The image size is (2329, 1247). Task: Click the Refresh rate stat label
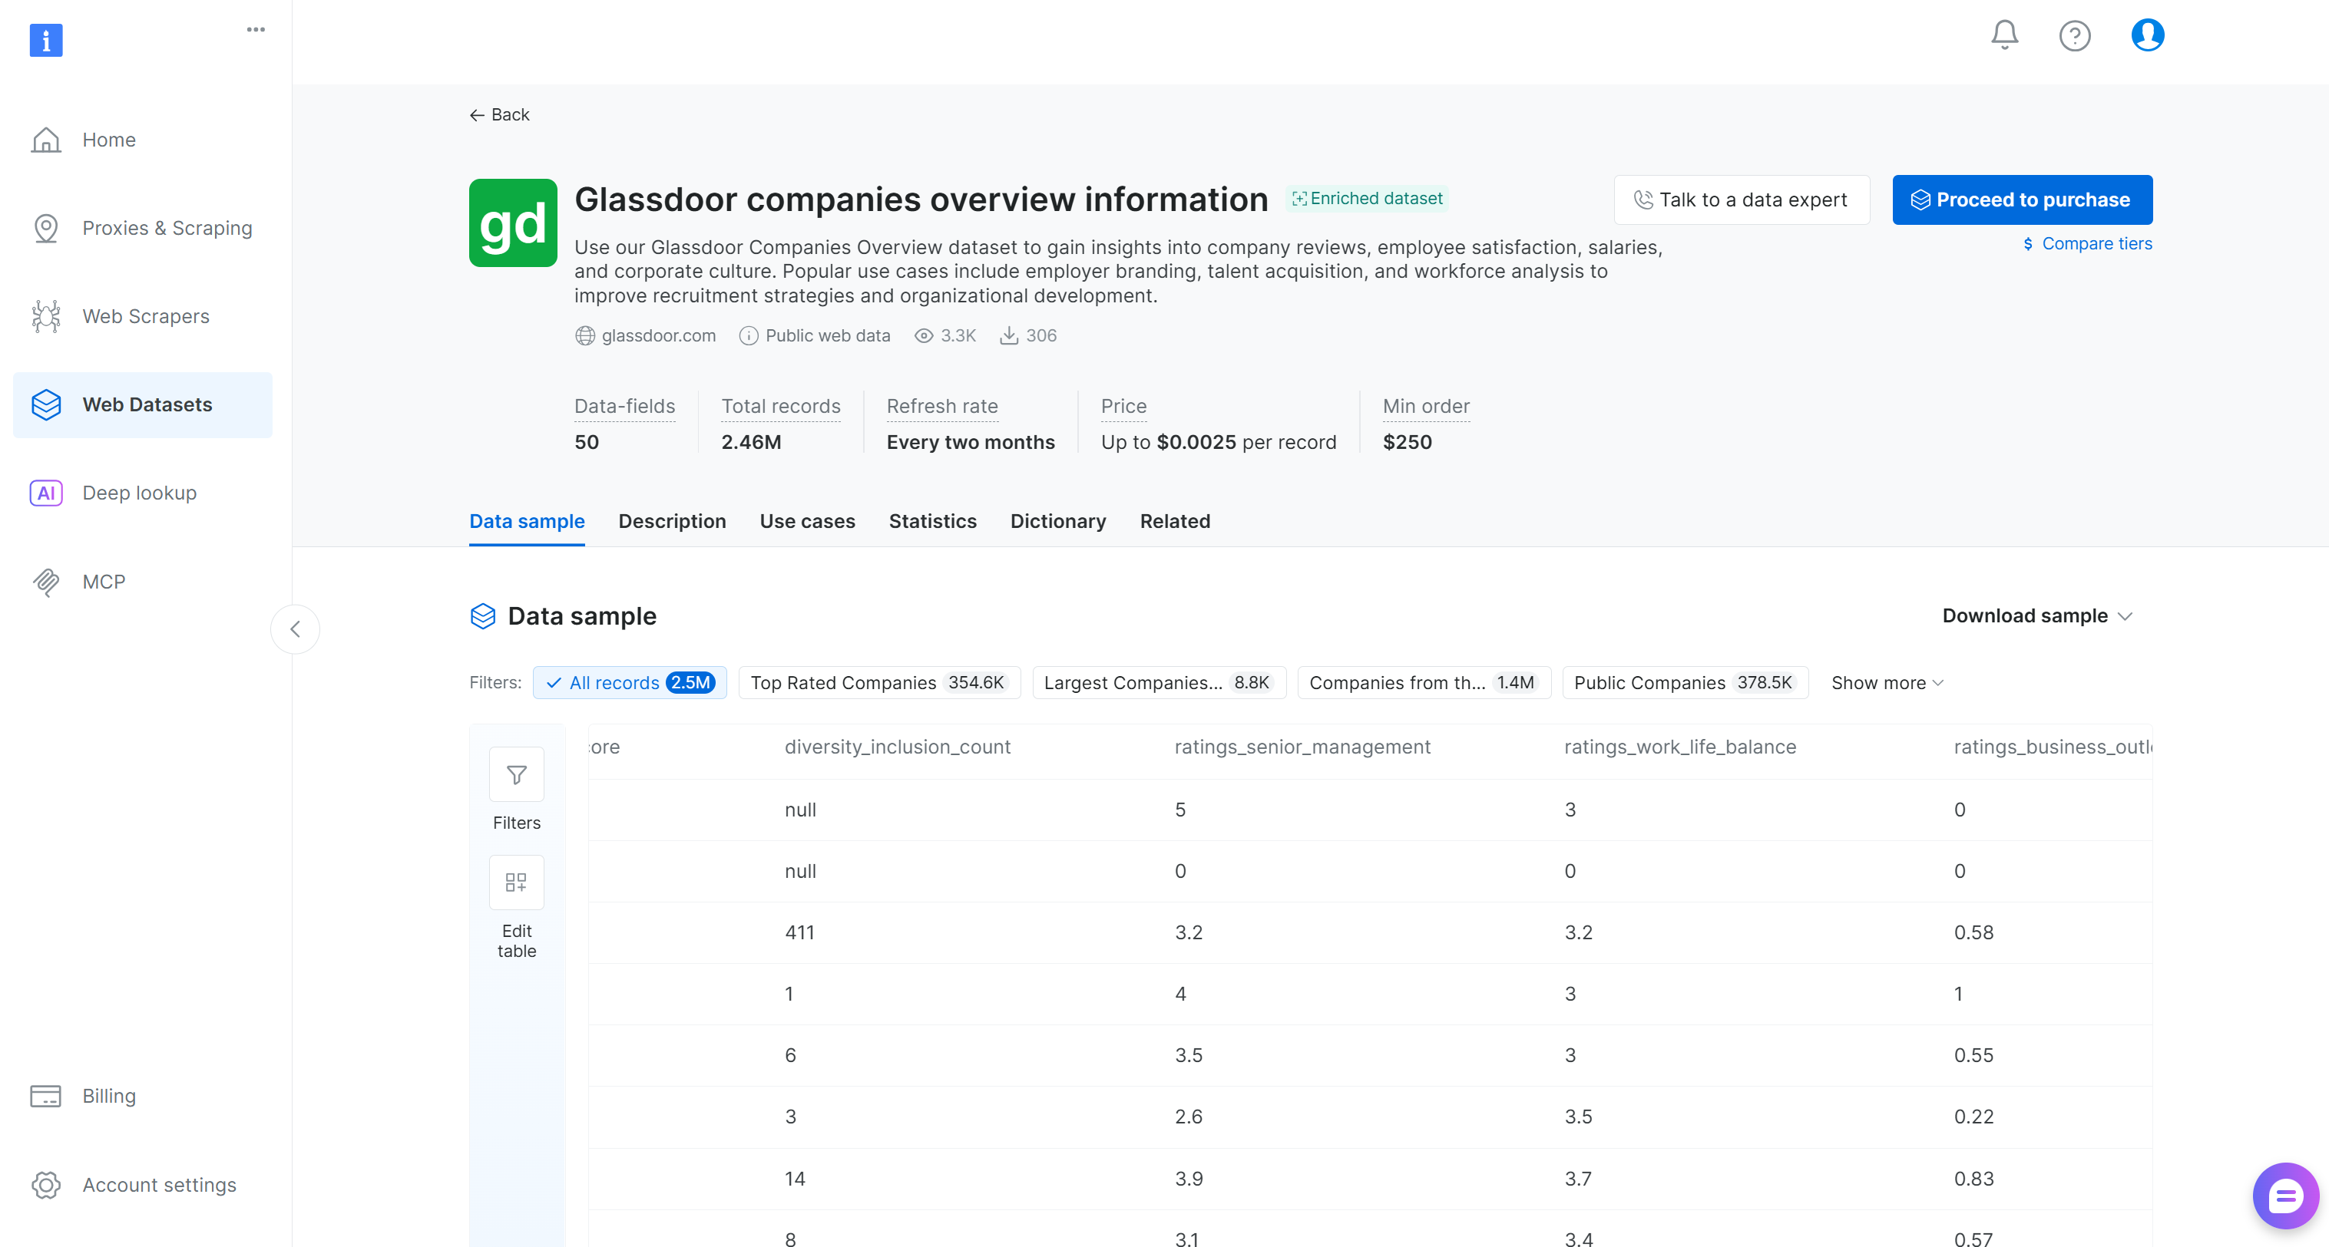coord(942,407)
